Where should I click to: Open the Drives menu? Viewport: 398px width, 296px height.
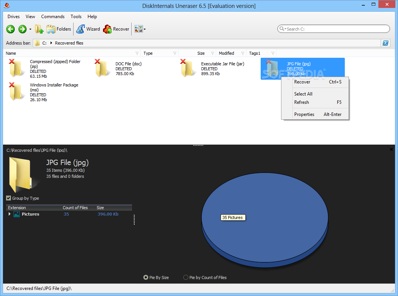[14, 17]
